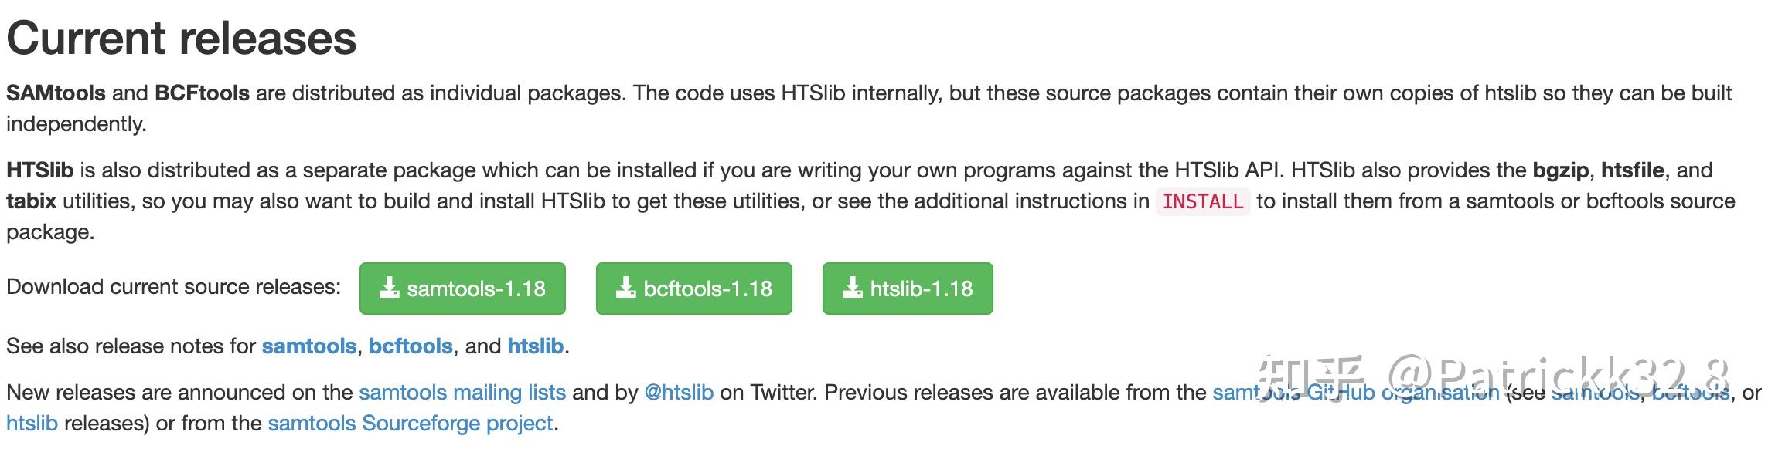
Task: Click the bold tabix utility name
Action: pyautogui.click(x=31, y=201)
